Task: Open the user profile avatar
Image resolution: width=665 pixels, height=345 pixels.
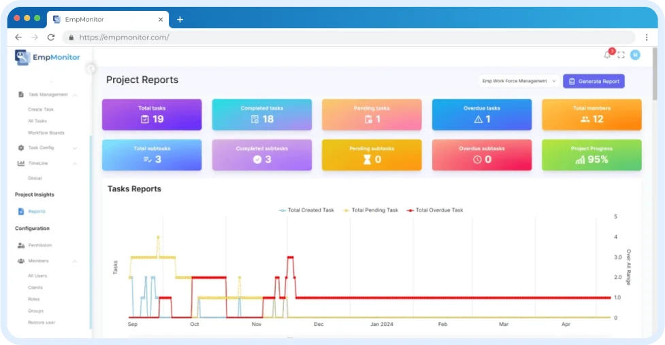Action: coord(635,55)
